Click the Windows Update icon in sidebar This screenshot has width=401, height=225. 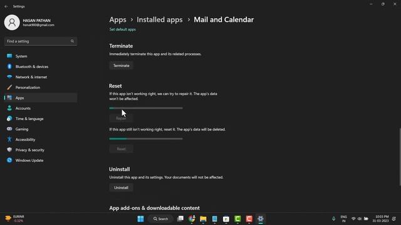pos(9,161)
